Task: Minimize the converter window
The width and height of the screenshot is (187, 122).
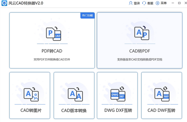Action: click(173, 3)
